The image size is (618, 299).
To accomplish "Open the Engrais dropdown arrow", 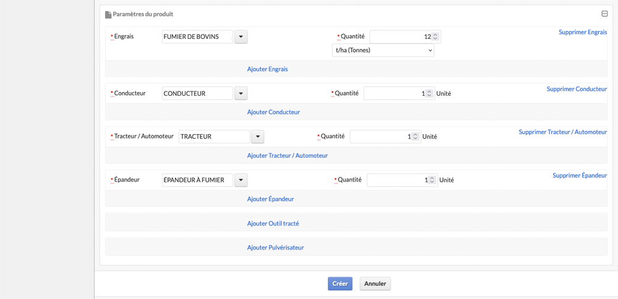I will tap(241, 37).
